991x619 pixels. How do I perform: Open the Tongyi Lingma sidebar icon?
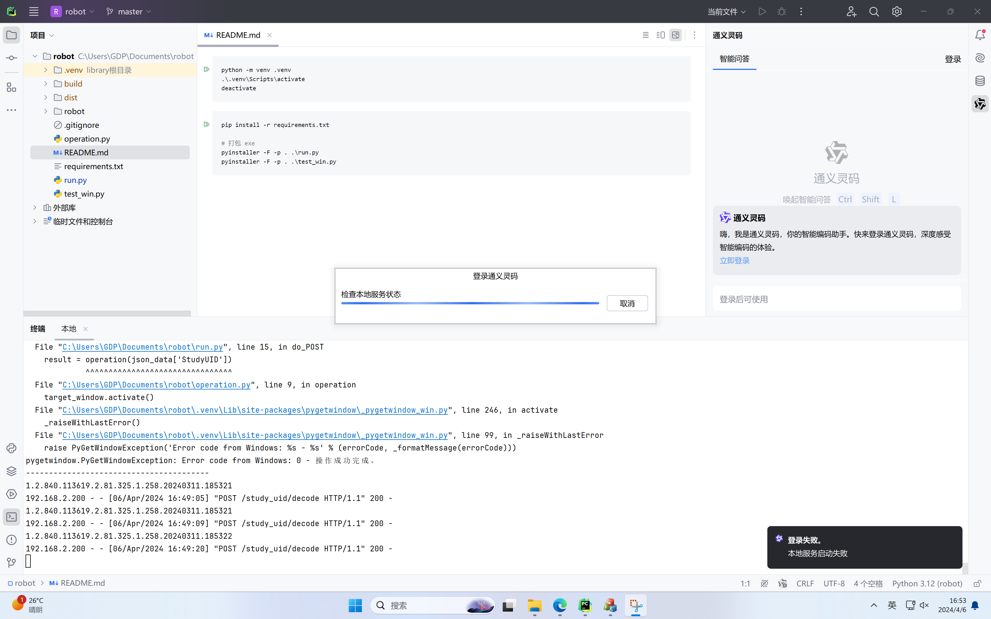coord(980,103)
